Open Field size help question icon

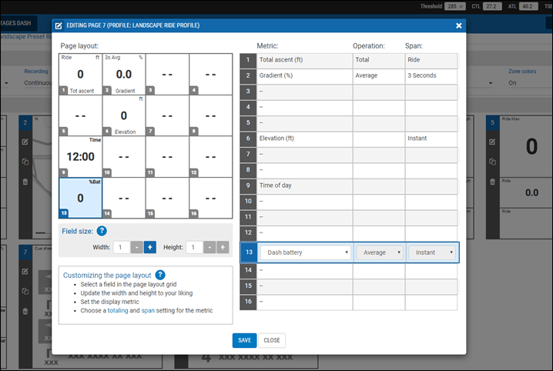pos(102,231)
